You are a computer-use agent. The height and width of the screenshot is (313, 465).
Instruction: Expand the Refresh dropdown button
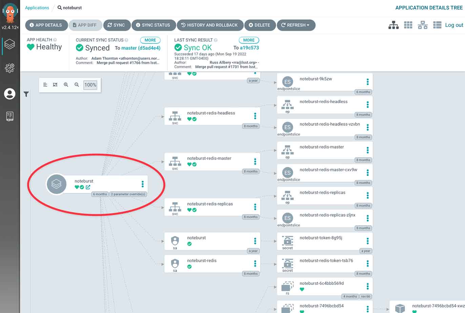[296, 25]
